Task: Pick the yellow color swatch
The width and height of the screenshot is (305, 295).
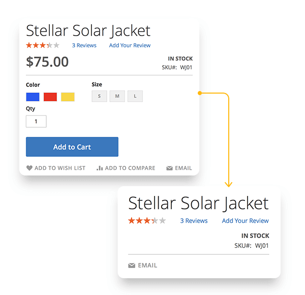Action: [x=68, y=97]
